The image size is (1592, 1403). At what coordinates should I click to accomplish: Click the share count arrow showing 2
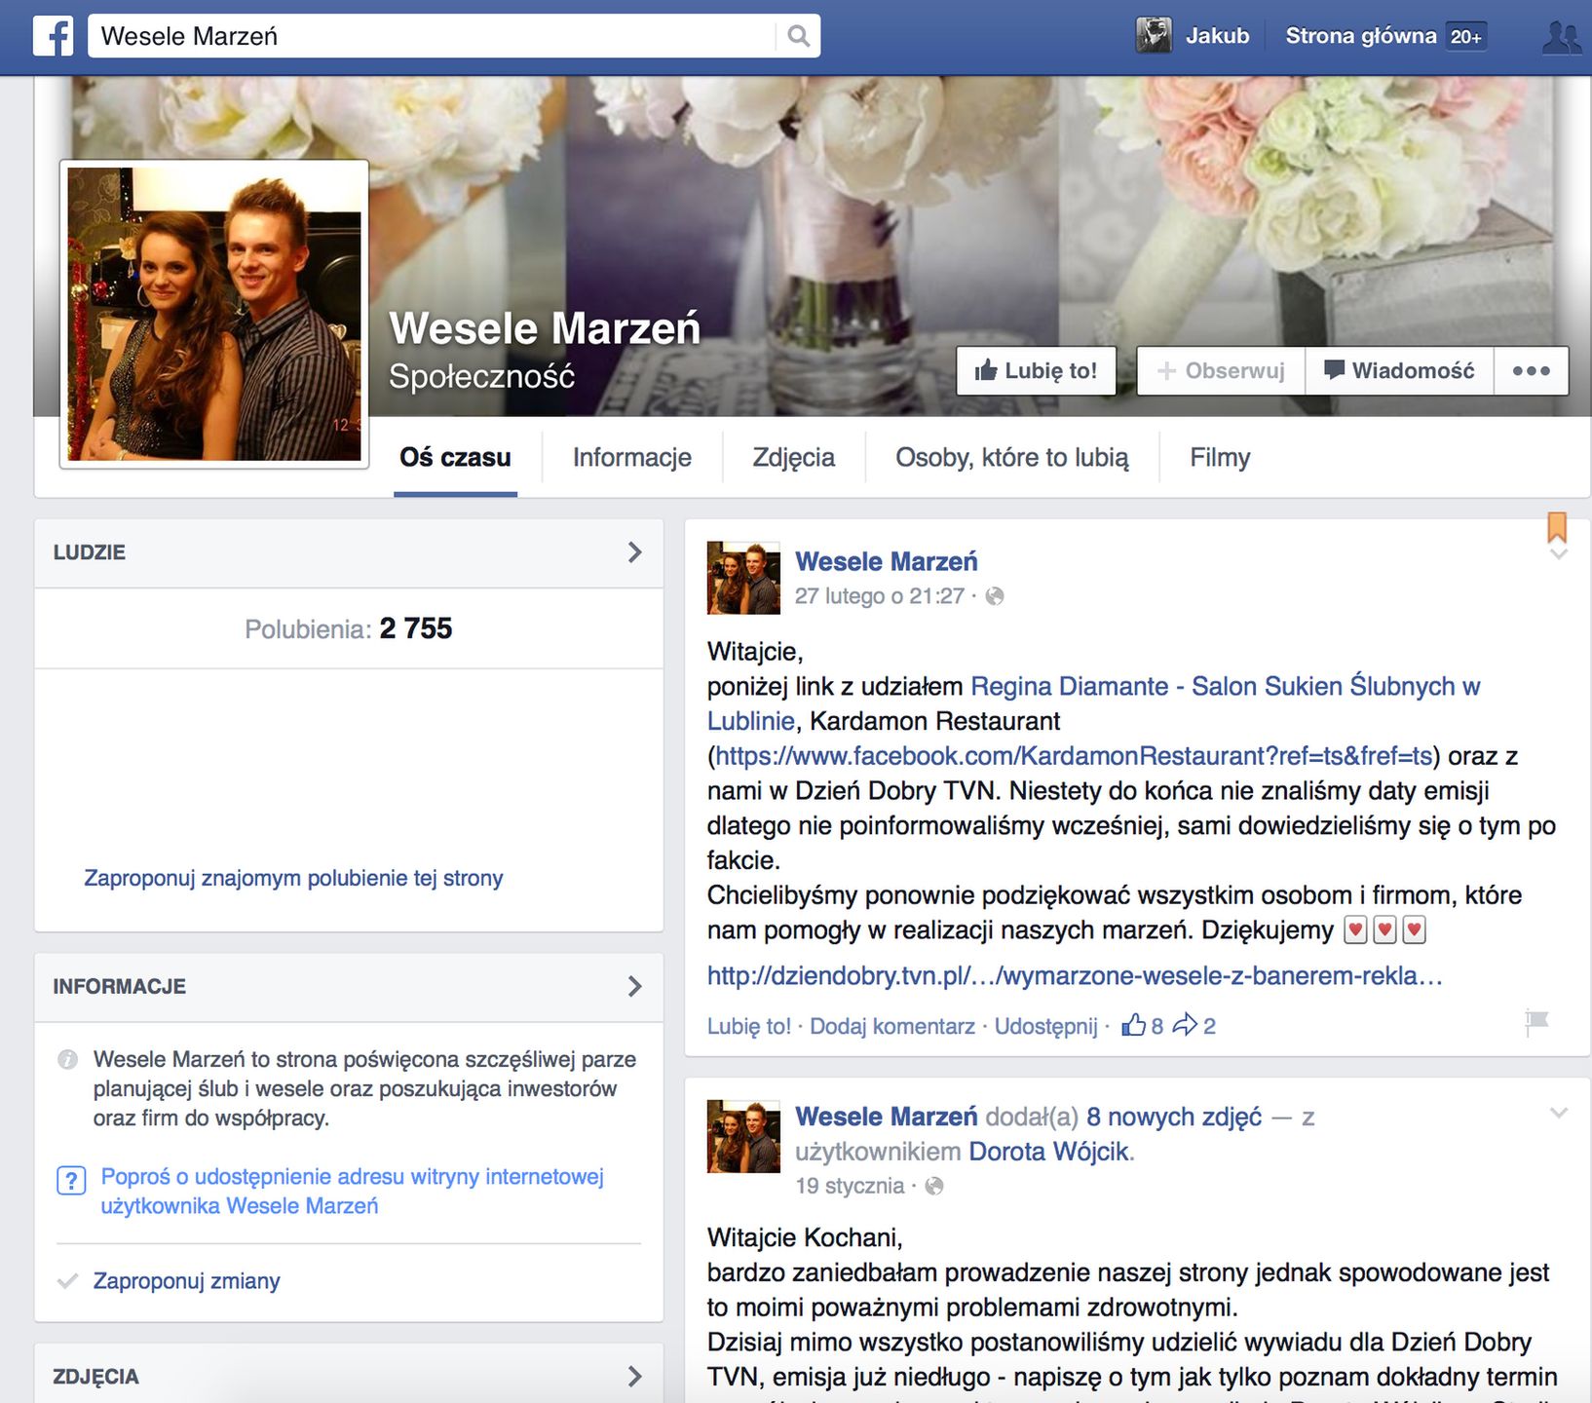click(x=1185, y=1025)
